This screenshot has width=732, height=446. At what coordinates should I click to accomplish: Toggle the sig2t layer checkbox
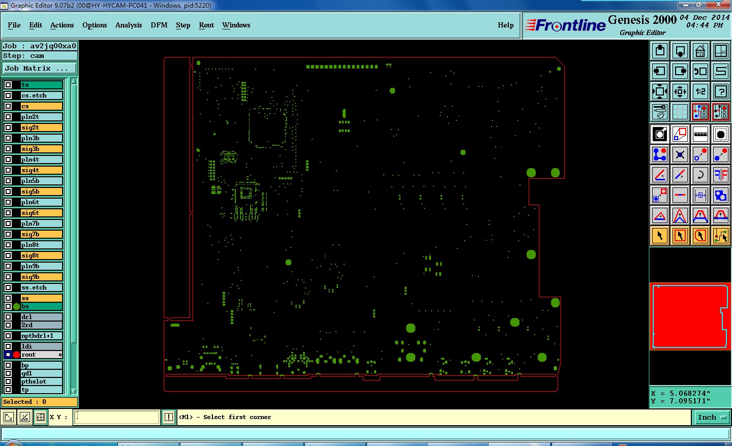point(8,128)
